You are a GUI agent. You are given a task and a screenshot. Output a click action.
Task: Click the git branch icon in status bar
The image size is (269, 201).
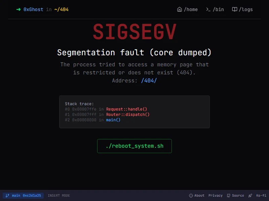click(x=7, y=196)
